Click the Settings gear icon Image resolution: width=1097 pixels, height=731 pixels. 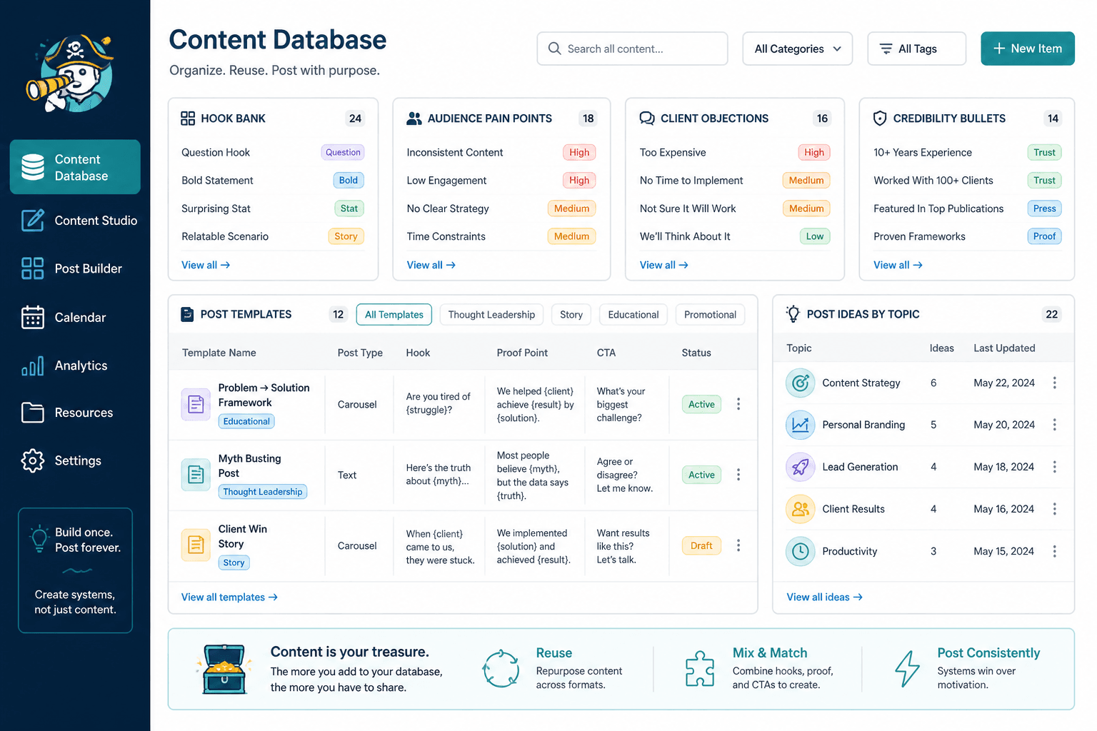pyautogui.click(x=33, y=460)
